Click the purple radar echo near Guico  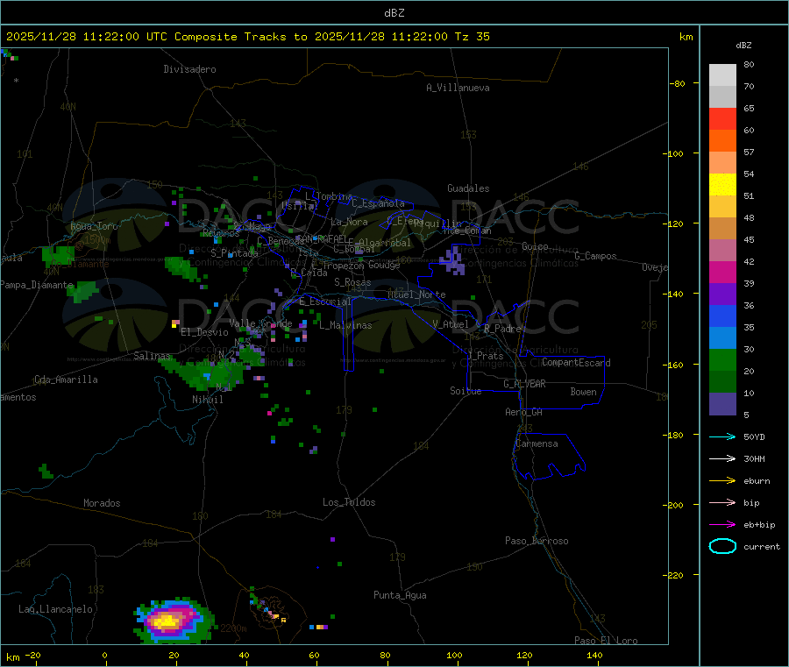coord(452,261)
